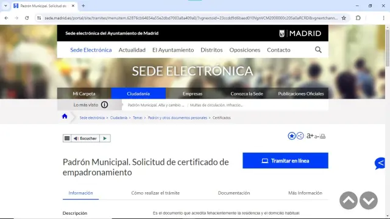The image size is (390, 219).
Task: Select Publicaciones Oficiales tab
Action: tap(301, 94)
